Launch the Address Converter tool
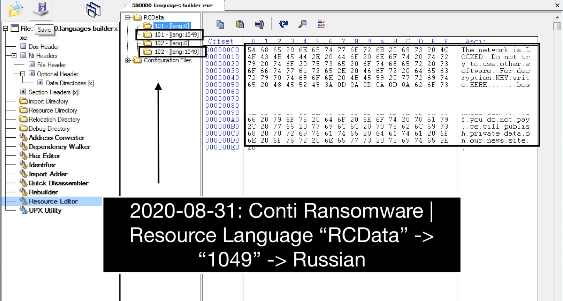Screen dimensions: 563x301 coord(57,138)
